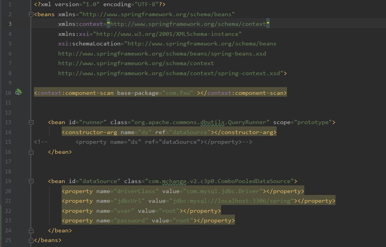Click line number 15 in the gutter
This screenshot has height=247, width=386.
(x=8, y=142)
